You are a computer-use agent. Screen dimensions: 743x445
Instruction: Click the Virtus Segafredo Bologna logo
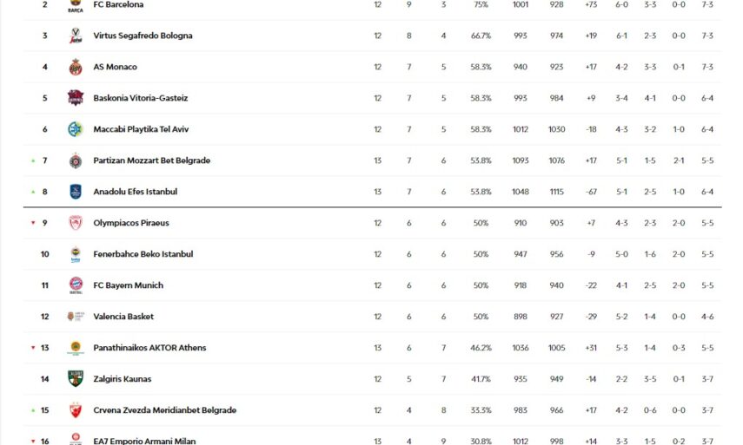[76, 36]
